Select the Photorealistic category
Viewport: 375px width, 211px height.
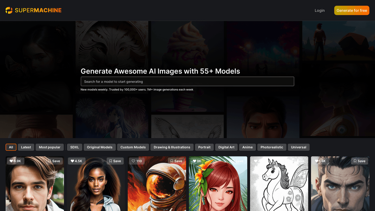tap(272, 147)
